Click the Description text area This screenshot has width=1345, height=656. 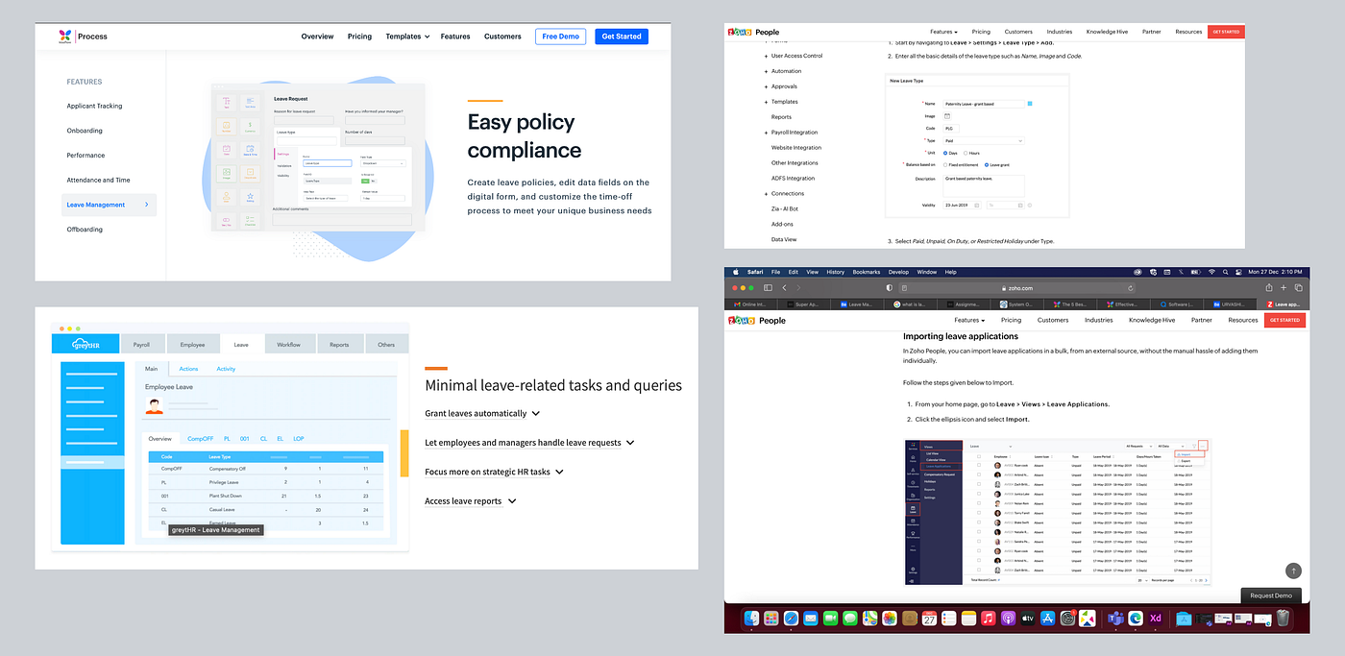tap(984, 186)
